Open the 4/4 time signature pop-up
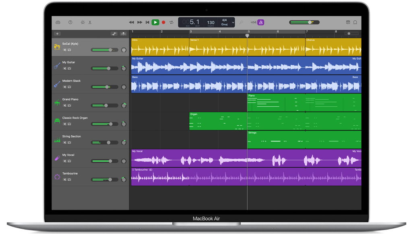 (x=224, y=20)
